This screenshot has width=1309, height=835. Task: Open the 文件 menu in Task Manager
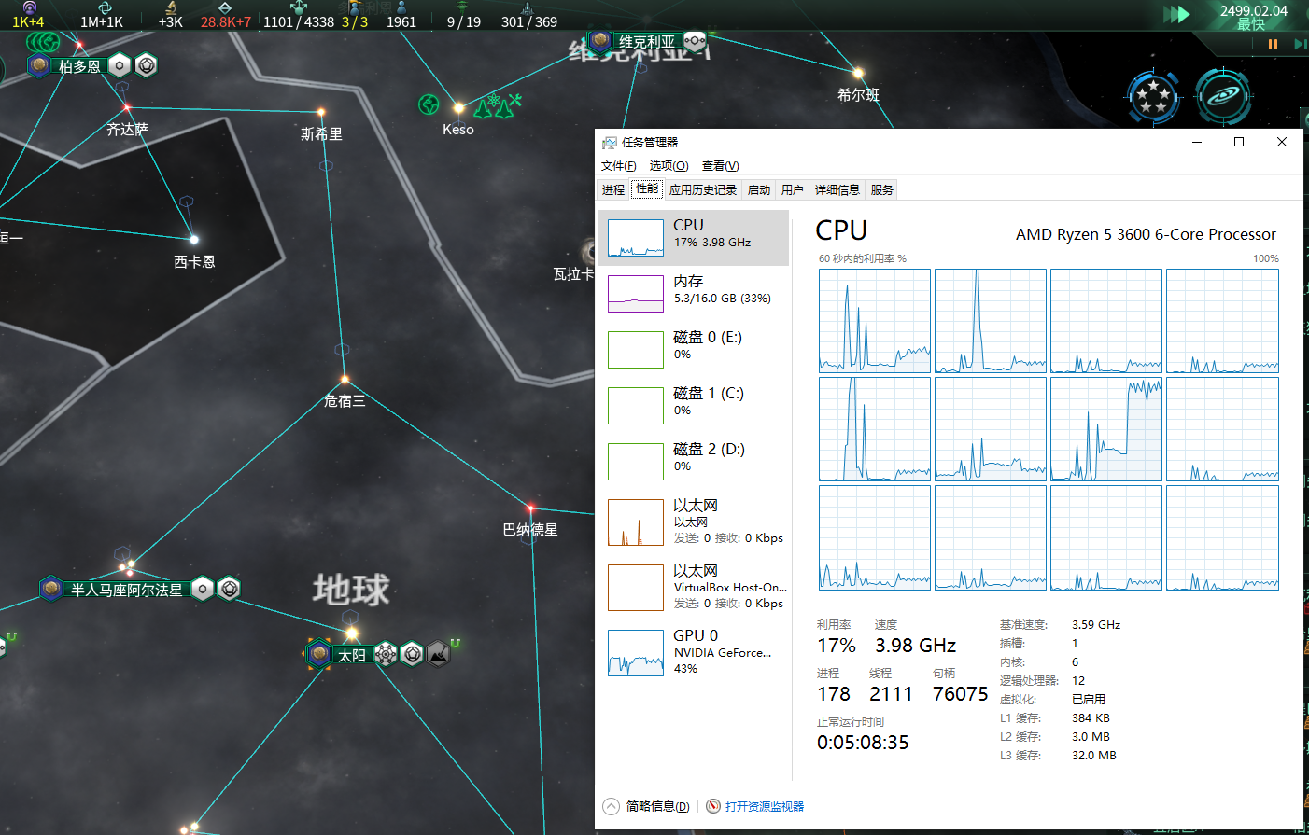click(x=618, y=166)
